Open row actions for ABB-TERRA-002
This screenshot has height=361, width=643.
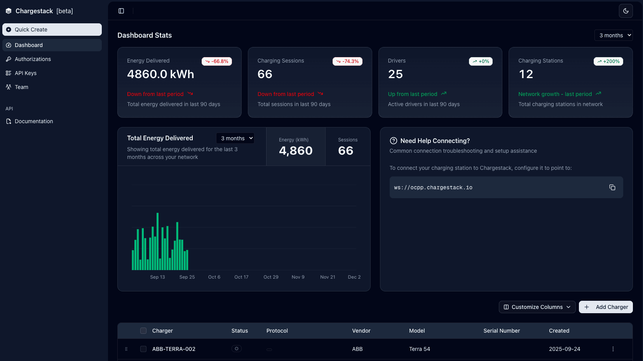click(613, 349)
